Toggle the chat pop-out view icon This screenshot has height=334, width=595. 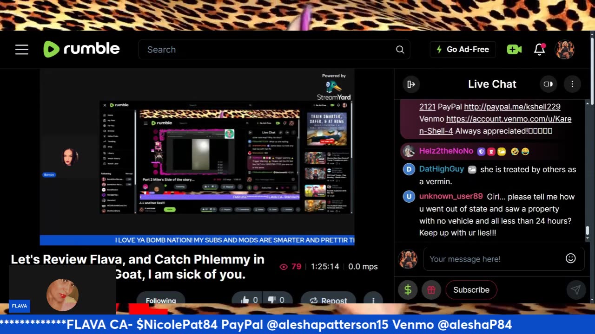(548, 84)
